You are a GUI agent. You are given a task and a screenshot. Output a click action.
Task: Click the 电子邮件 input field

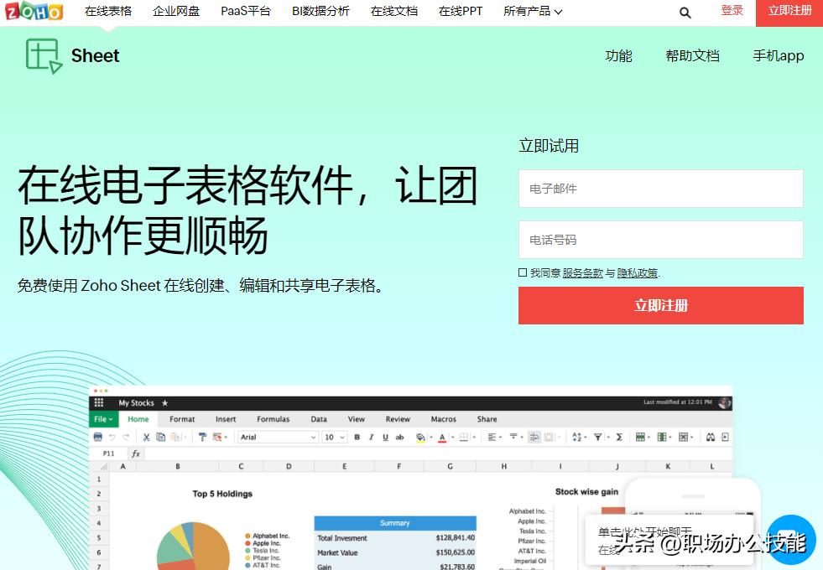pos(661,188)
